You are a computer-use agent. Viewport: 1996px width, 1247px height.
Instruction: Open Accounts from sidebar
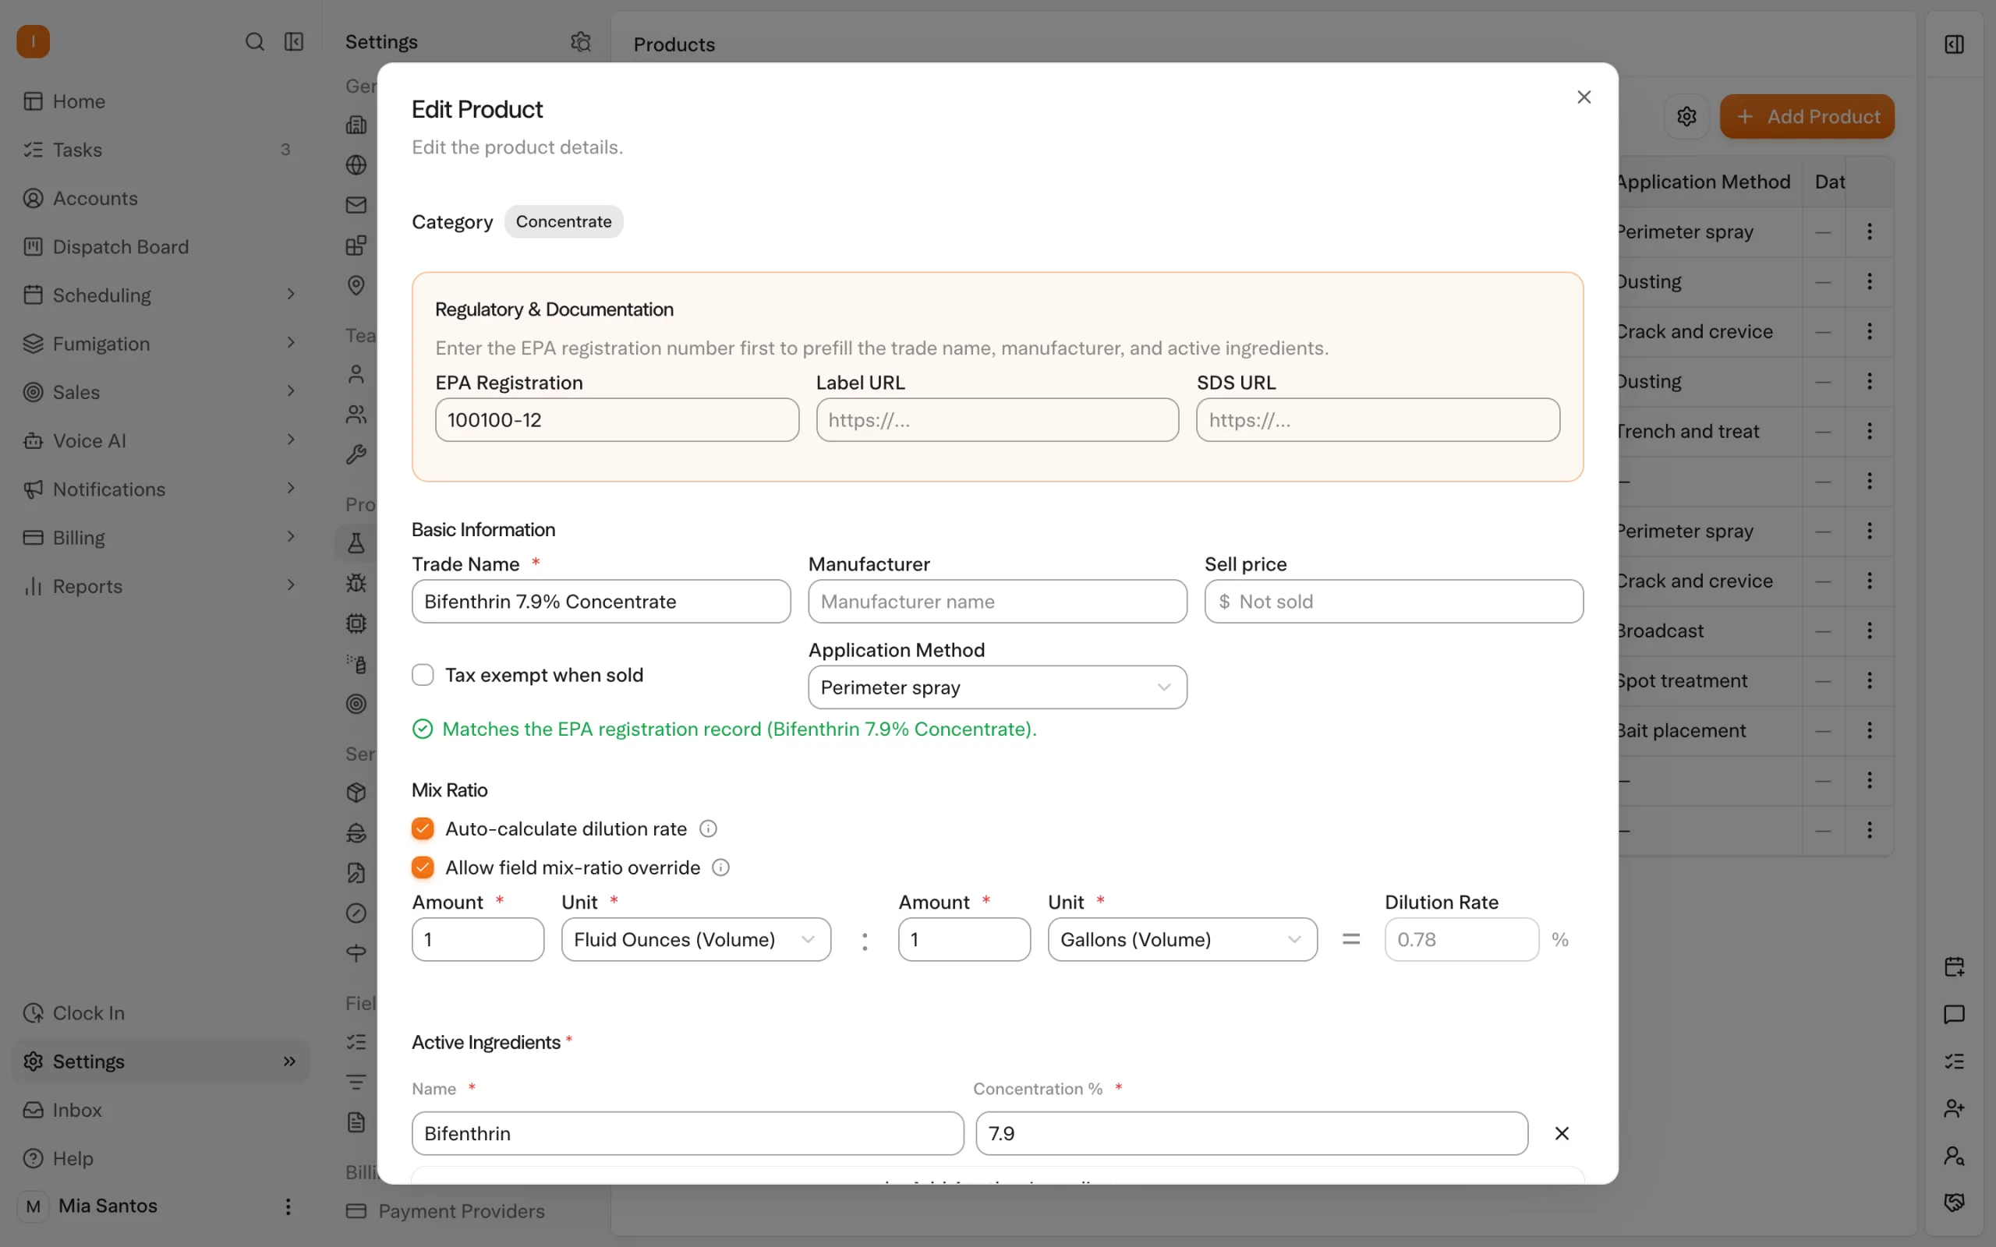point(159,198)
